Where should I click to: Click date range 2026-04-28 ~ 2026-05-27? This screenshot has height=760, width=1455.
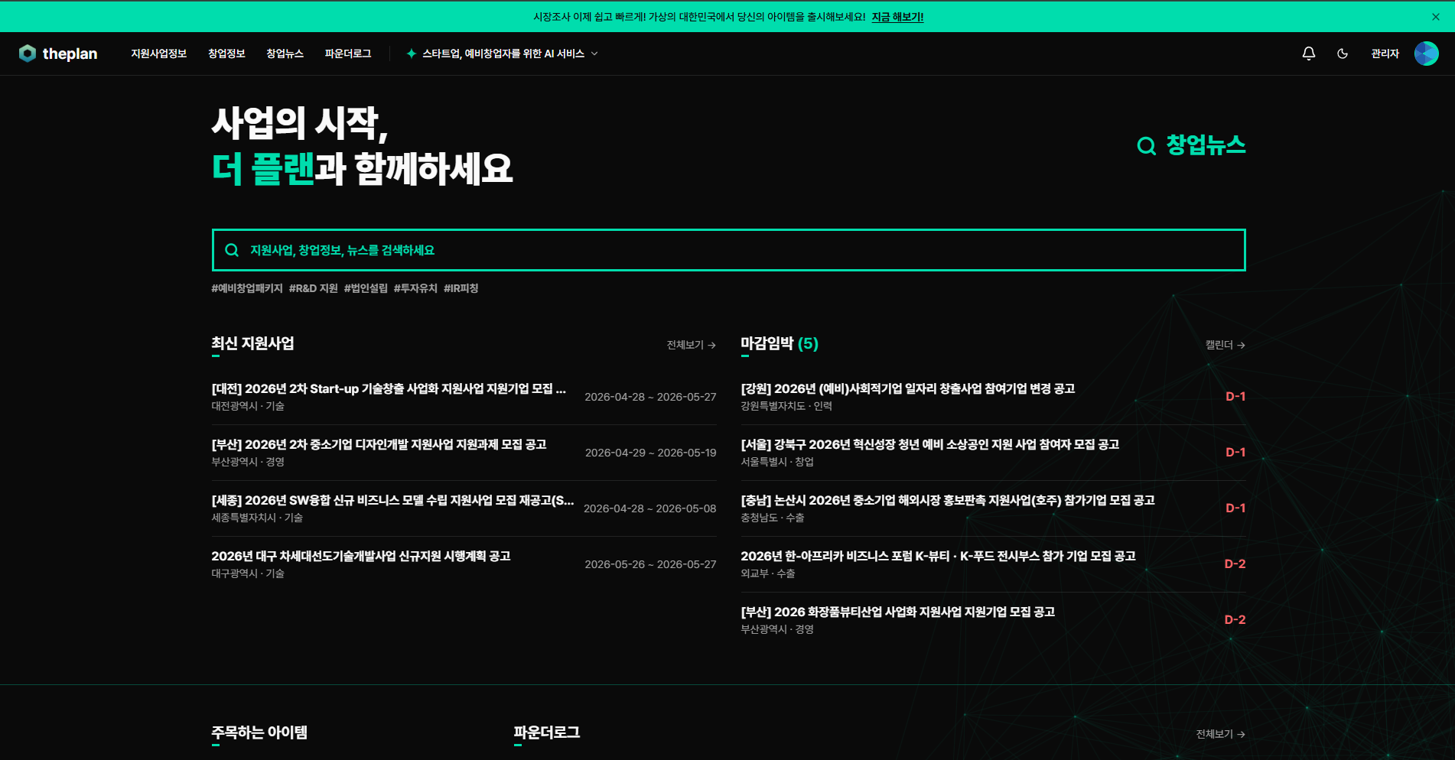click(650, 397)
